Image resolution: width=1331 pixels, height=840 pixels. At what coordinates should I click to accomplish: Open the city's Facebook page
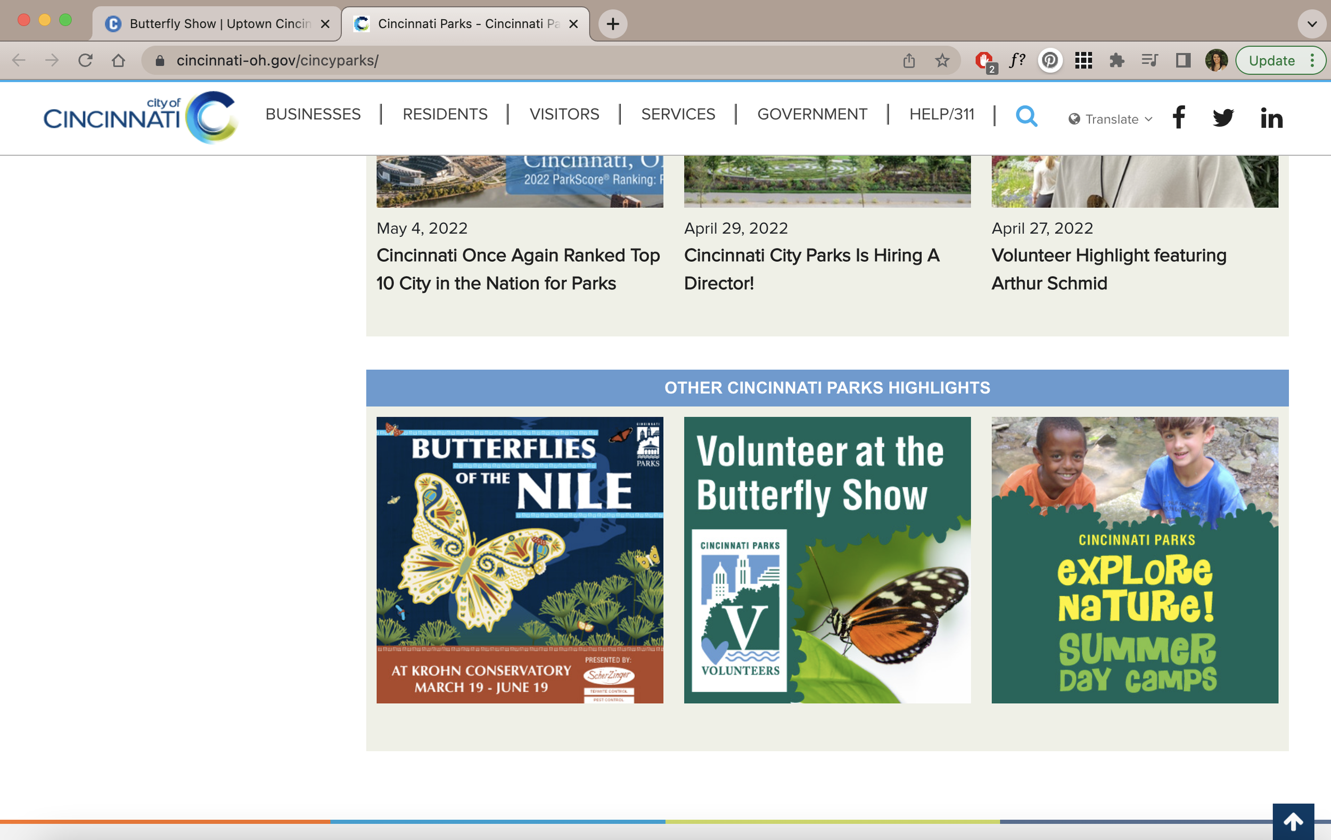pyautogui.click(x=1178, y=117)
